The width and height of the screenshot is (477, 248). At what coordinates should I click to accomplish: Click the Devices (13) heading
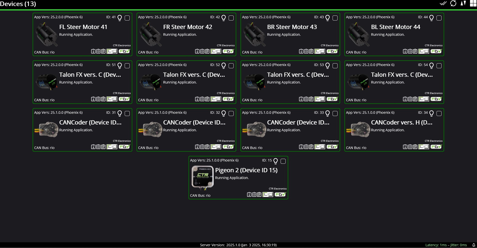[18, 4]
